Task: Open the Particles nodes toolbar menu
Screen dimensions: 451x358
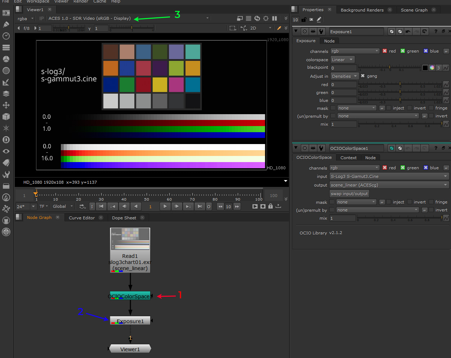Action: point(6,128)
